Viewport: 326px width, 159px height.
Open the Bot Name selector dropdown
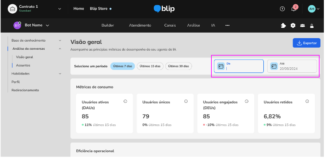(47, 26)
